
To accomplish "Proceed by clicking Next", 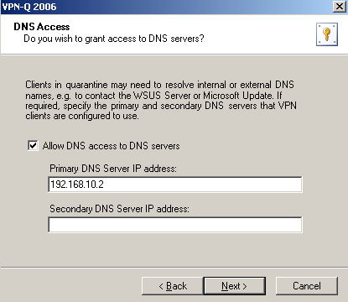I will pyautogui.click(x=234, y=286).
